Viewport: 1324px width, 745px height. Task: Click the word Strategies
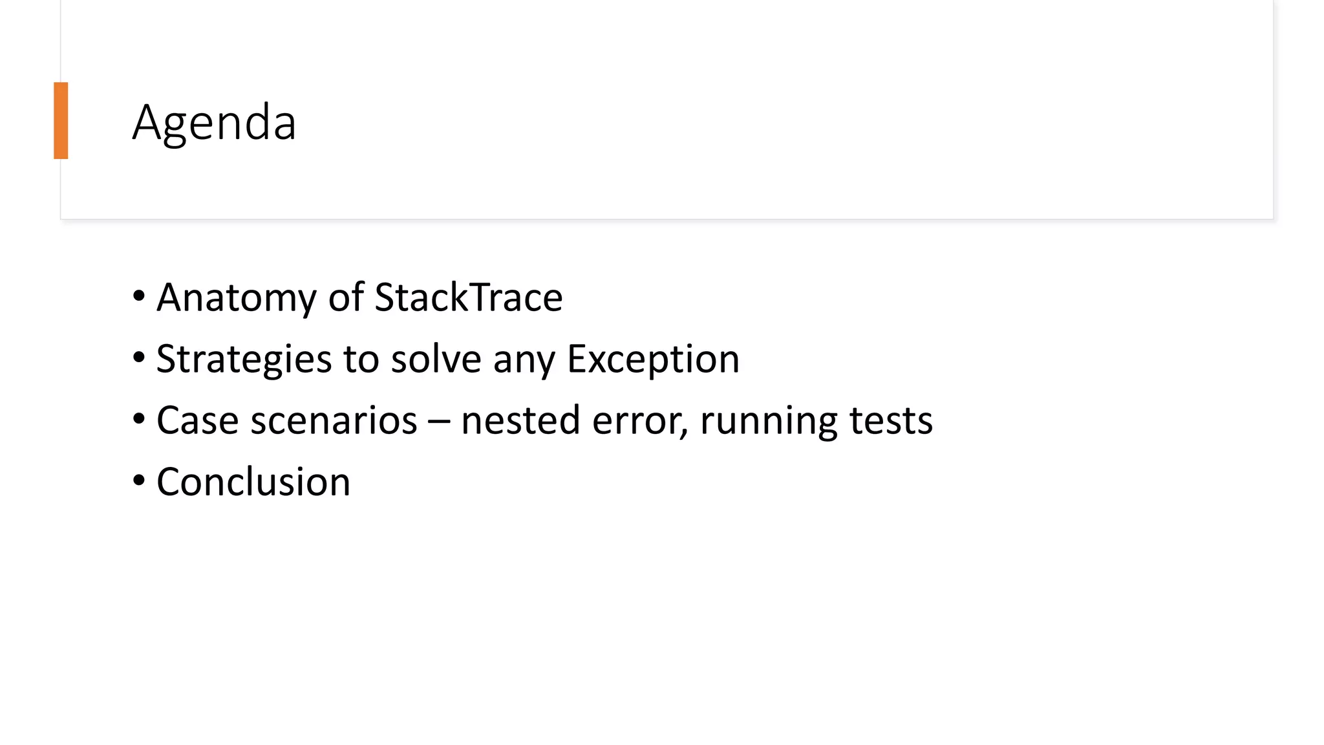coord(244,360)
